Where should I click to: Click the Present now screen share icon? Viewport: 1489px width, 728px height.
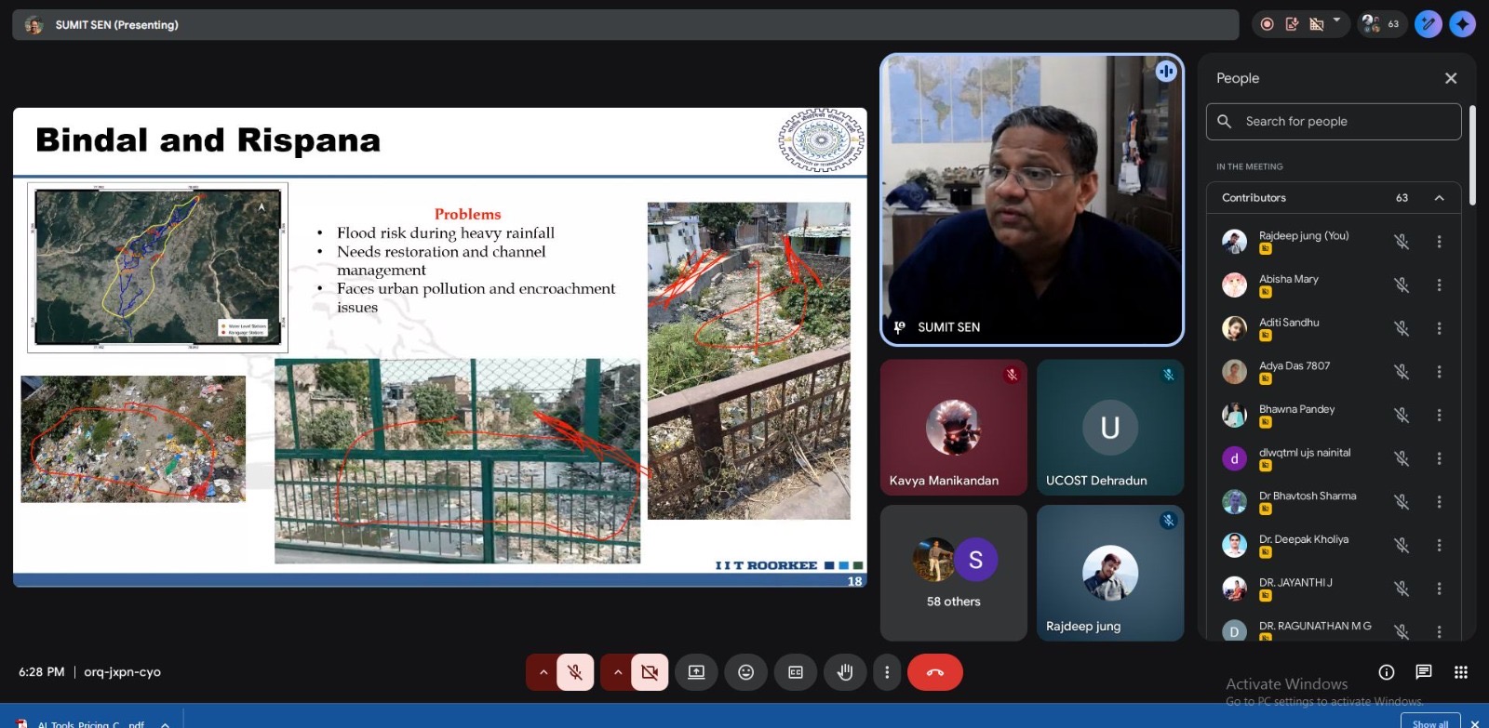pos(696,672)
